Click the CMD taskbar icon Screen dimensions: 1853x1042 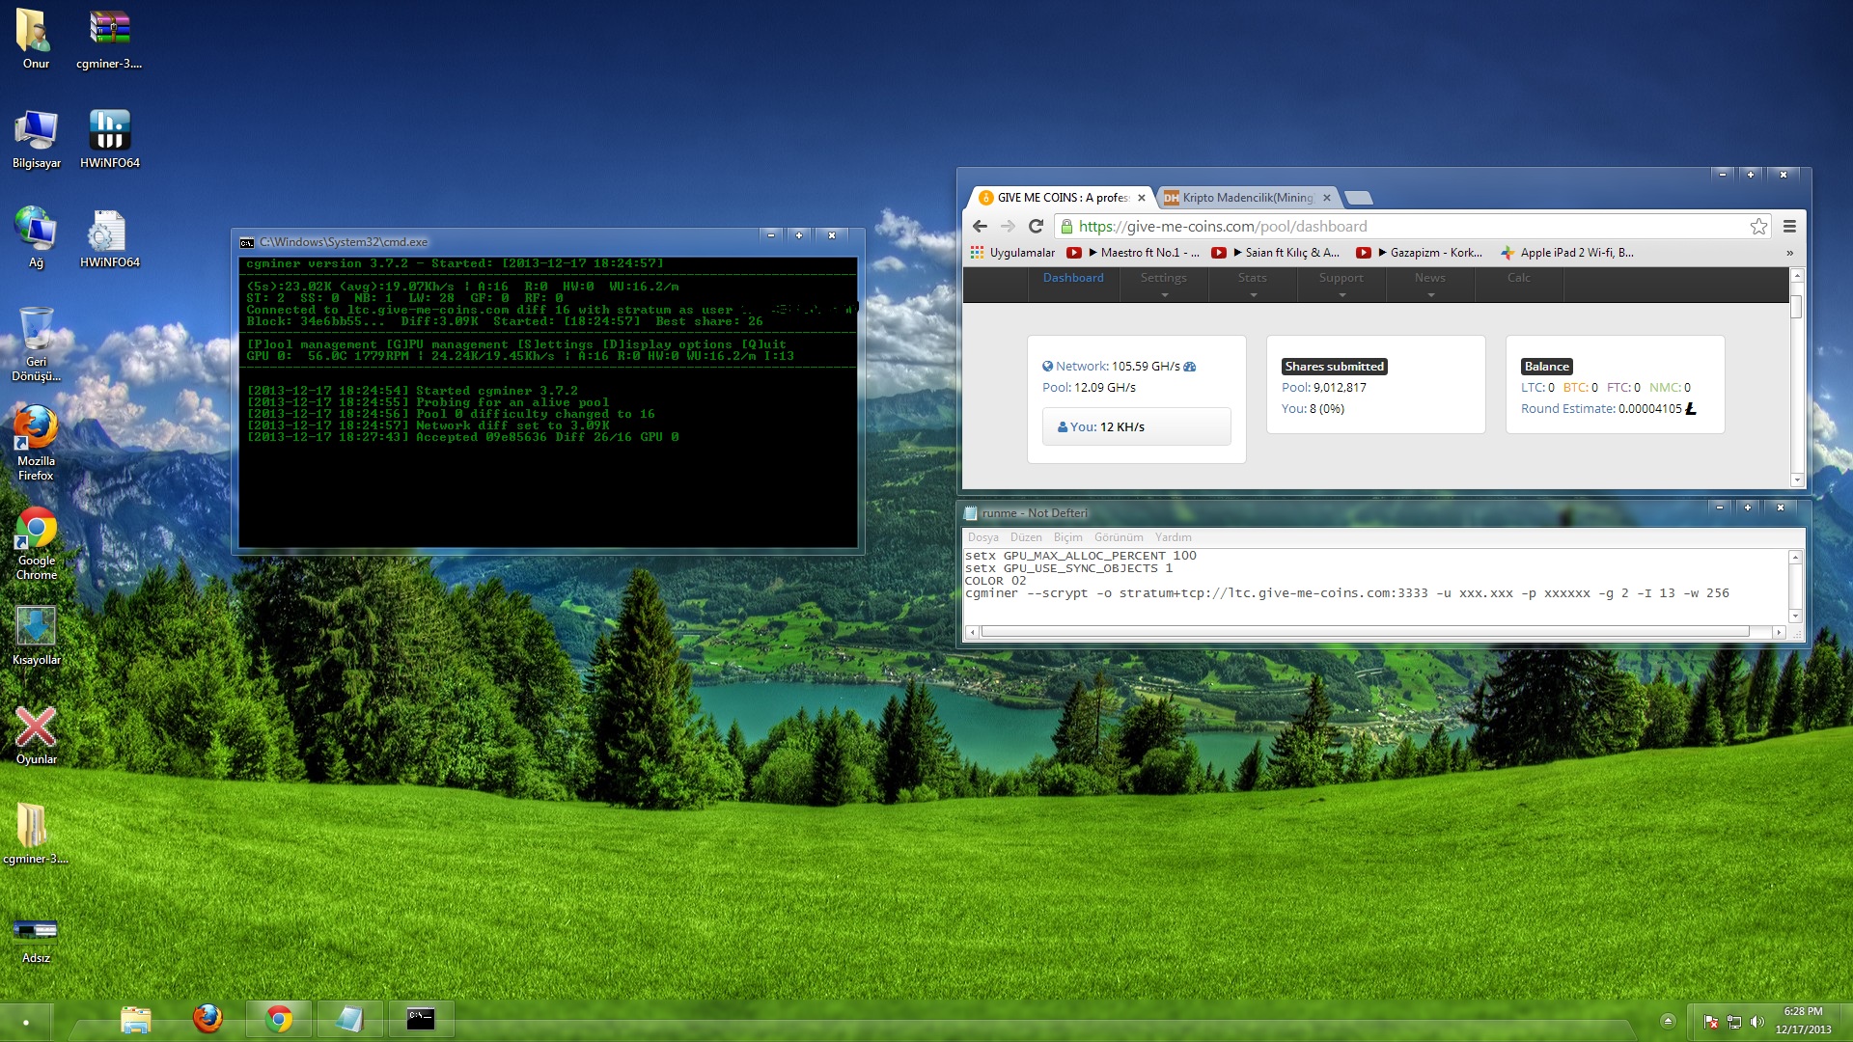coord(423,1019)
